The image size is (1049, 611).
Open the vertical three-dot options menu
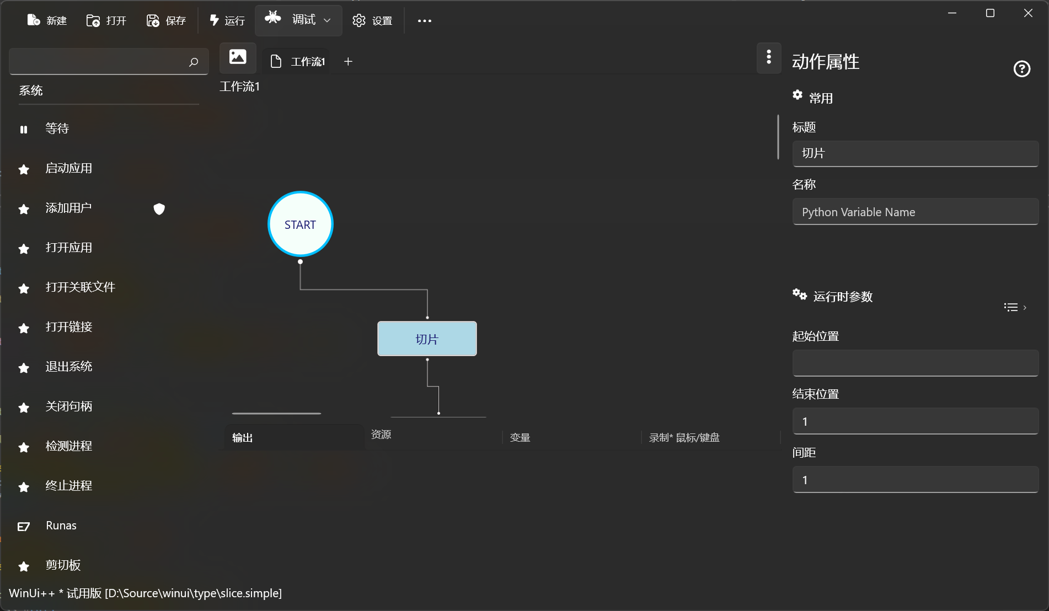coord(769,57)
